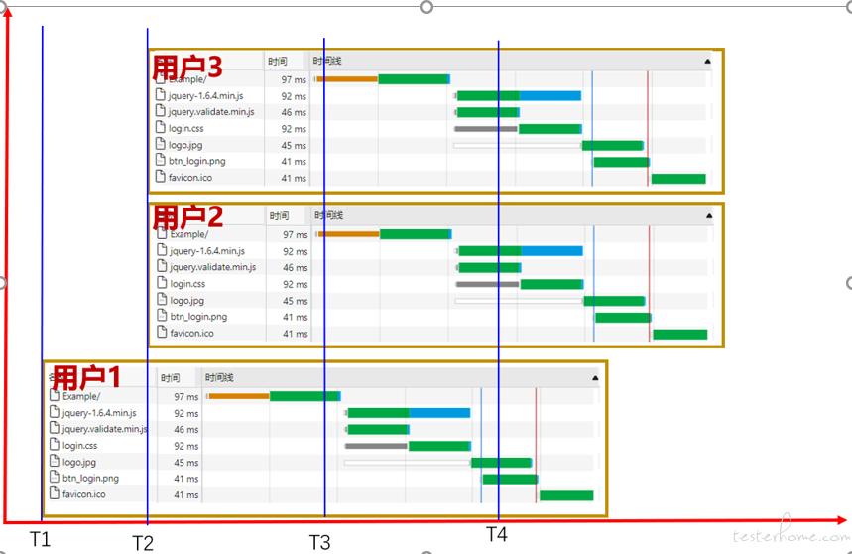Image resolution: width=852 pixels, height=554 pixels.
Task: Click the blue segment of jquery-1.6.4.min.js in 用户2 timeline
Action: point(551,251)
